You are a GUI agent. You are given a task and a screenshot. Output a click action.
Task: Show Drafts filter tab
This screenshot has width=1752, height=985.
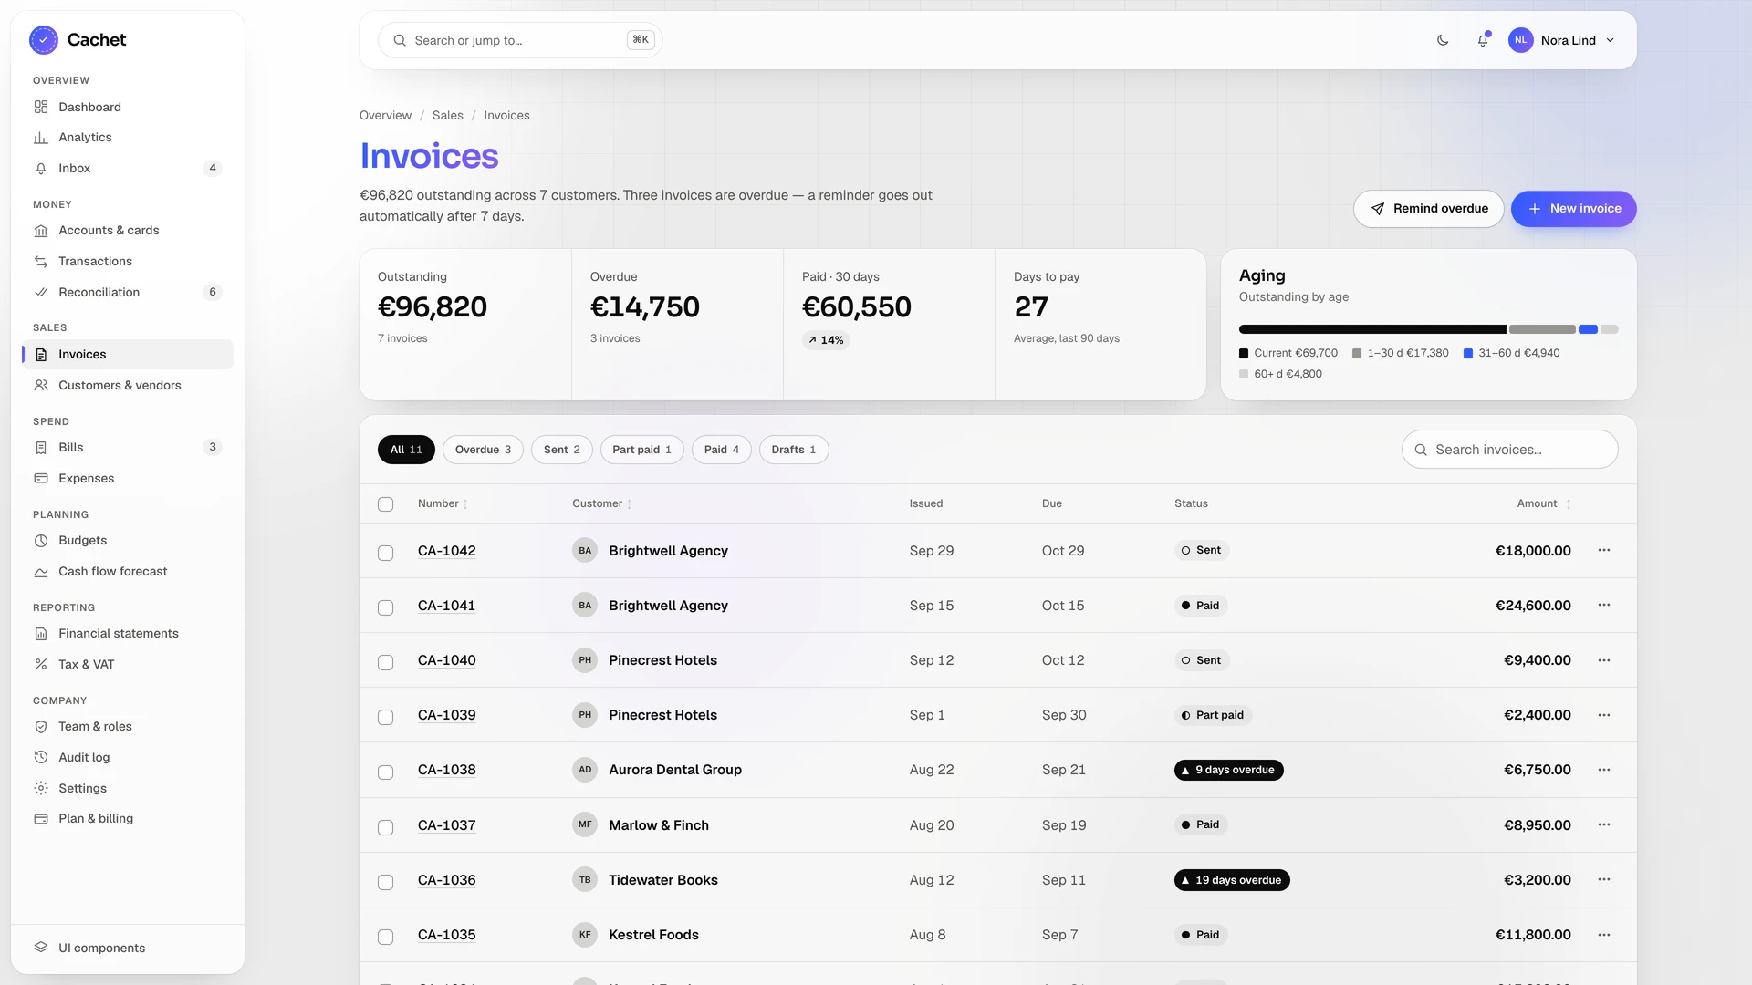point(794,450)
